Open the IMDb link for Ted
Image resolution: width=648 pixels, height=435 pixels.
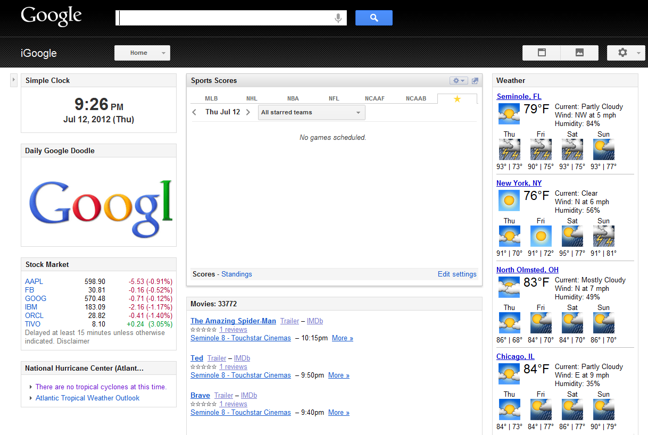coord(242,358)
